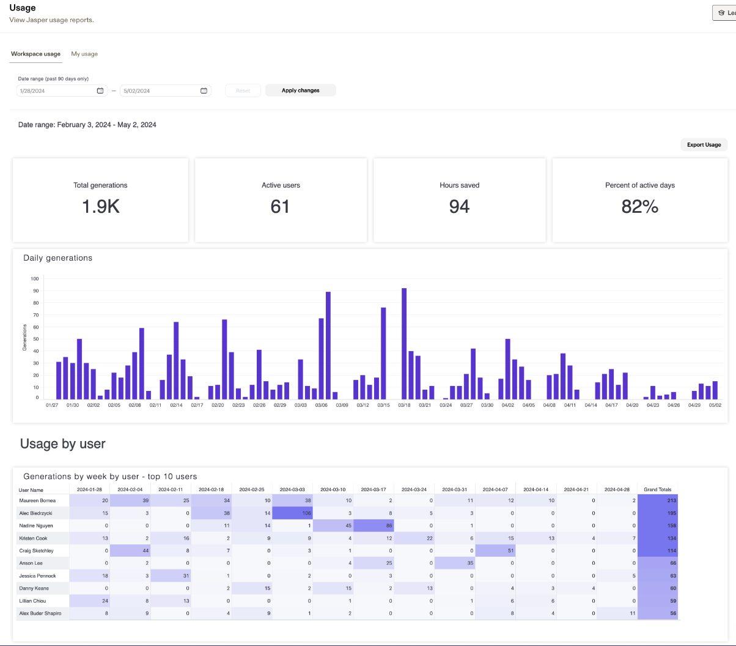Click the Total generations 1.9K card

(100, 200)
